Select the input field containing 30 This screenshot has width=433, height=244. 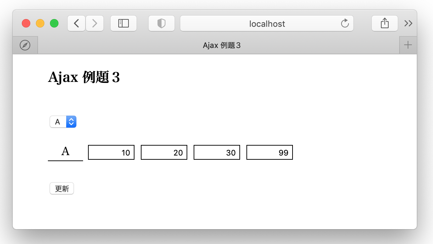tap(217, 152)
